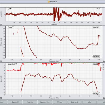Collapse the phase pane using its left corner icon
The image size is (105, 105).
coord(1,61)
